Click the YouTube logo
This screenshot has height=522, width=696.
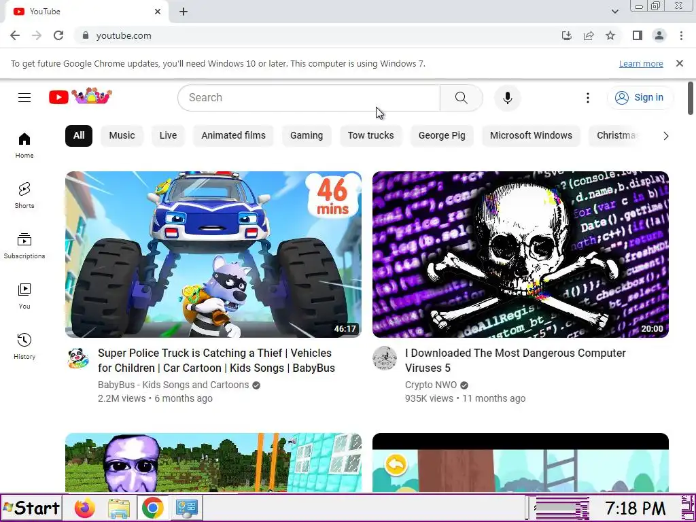pyautogui.click(x=80, y=97)
